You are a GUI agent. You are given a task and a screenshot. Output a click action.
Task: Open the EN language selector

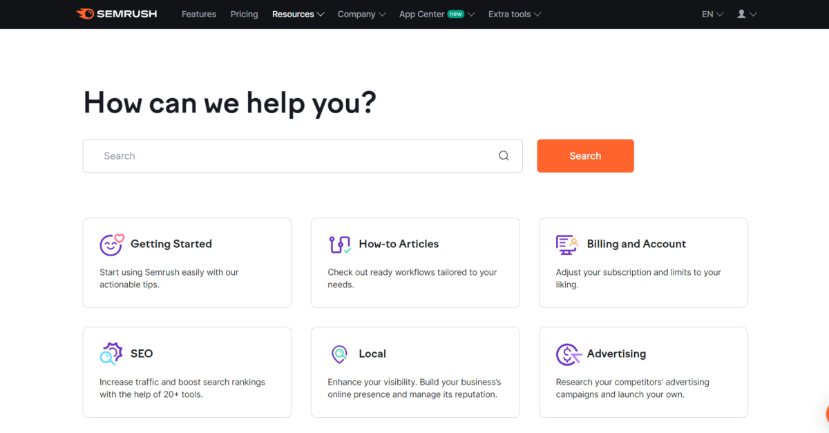coord(712,14)
